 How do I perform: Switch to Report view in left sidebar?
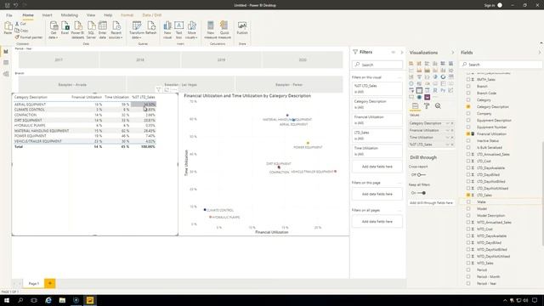click(x=6, y=52)
